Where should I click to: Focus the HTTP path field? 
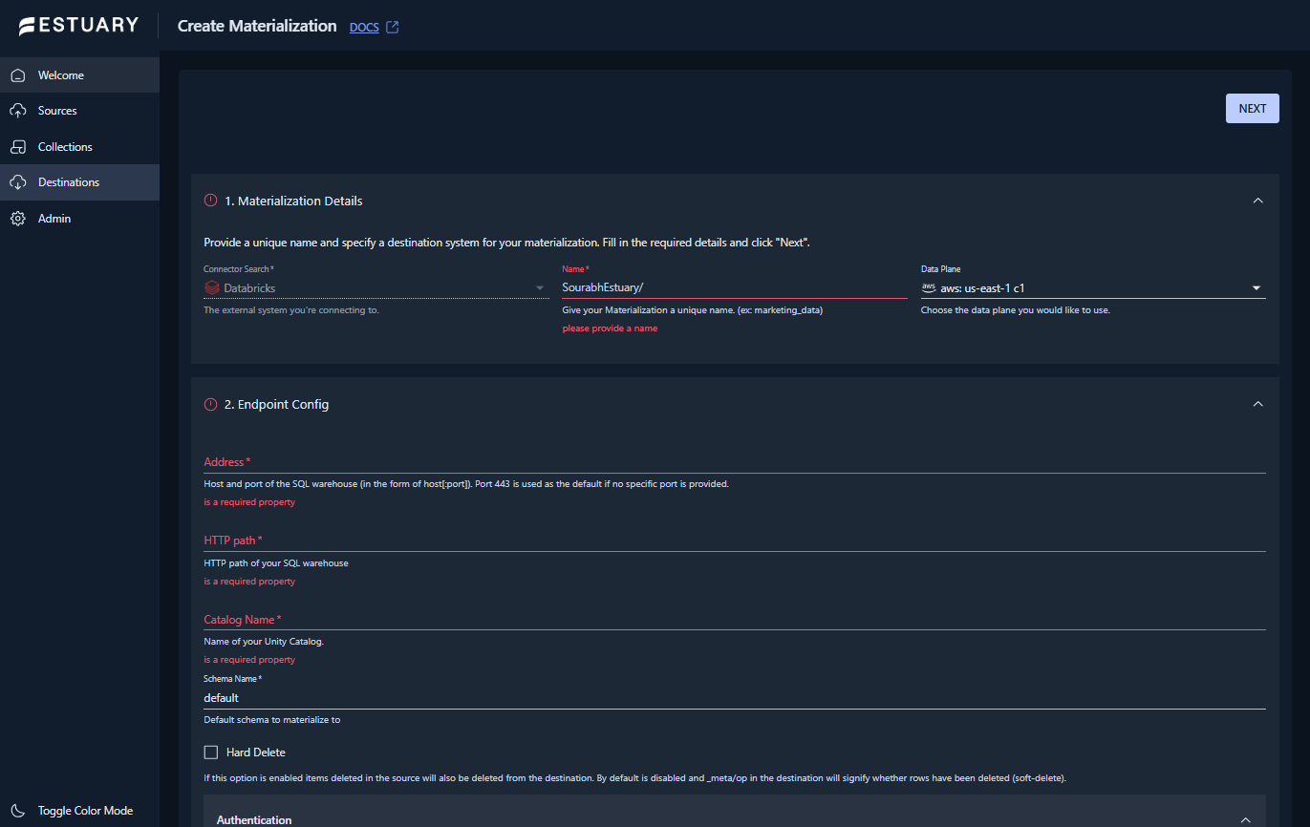[734, 541]
